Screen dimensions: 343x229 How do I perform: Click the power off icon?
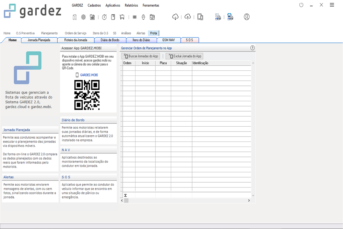[301, 5]
